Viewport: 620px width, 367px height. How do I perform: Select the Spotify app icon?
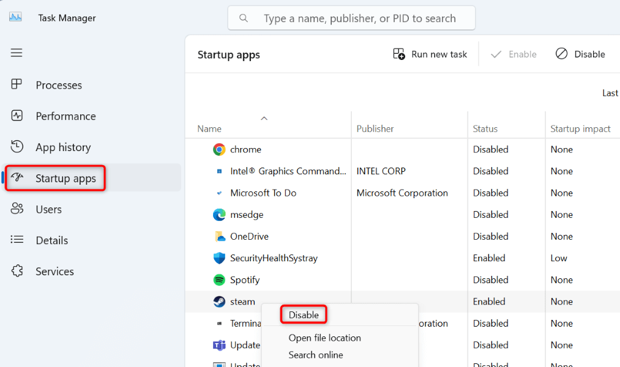[x=219, y=280]
